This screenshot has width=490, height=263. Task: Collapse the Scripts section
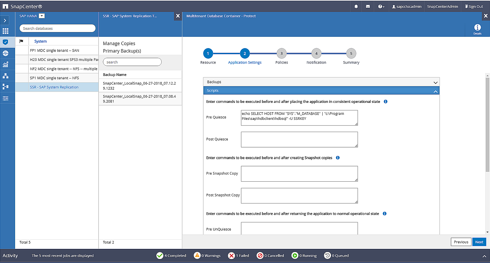tap(435, 91)
